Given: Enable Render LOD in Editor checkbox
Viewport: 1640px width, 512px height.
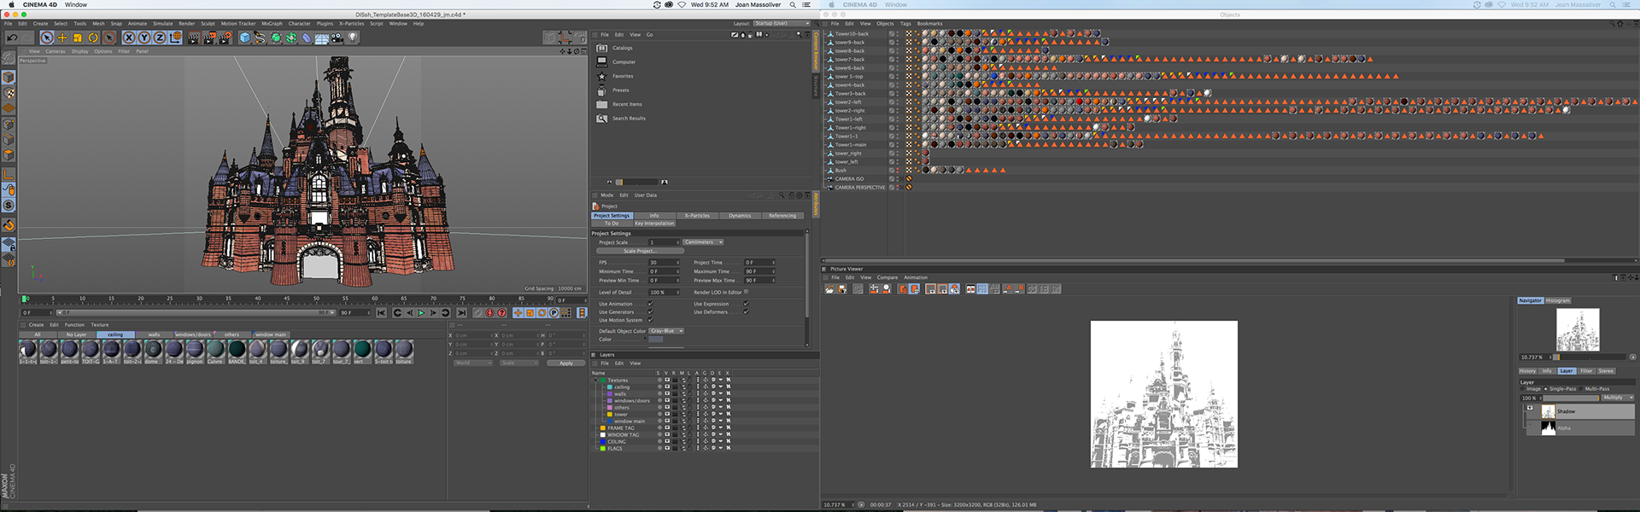Looking at the screenshot, I should click(x=746, y=292).
